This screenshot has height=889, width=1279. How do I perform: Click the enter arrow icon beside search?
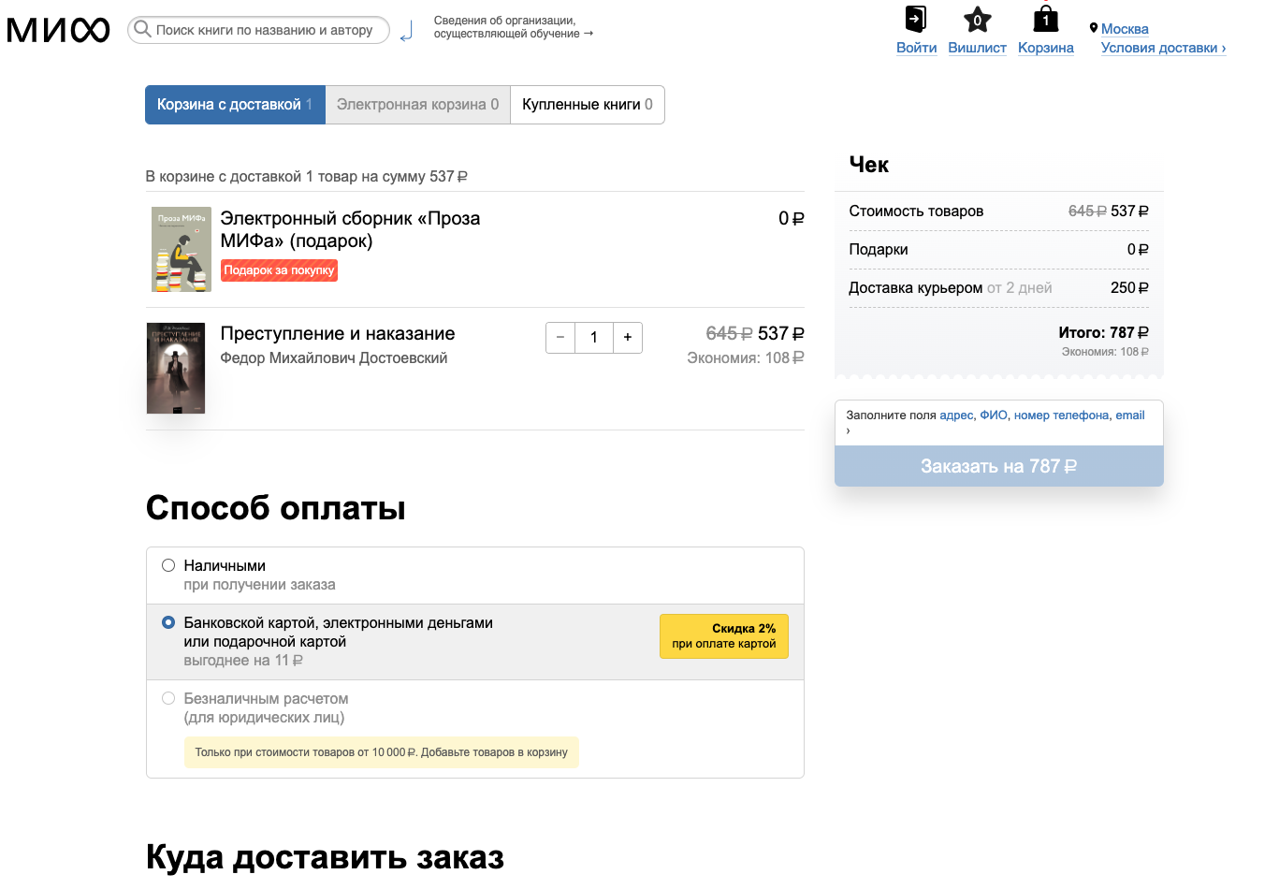pyautogui.click(x=406, y=33)
